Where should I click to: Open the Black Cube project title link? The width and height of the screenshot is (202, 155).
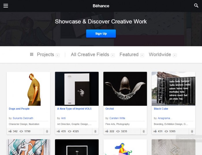coord(161,109)
